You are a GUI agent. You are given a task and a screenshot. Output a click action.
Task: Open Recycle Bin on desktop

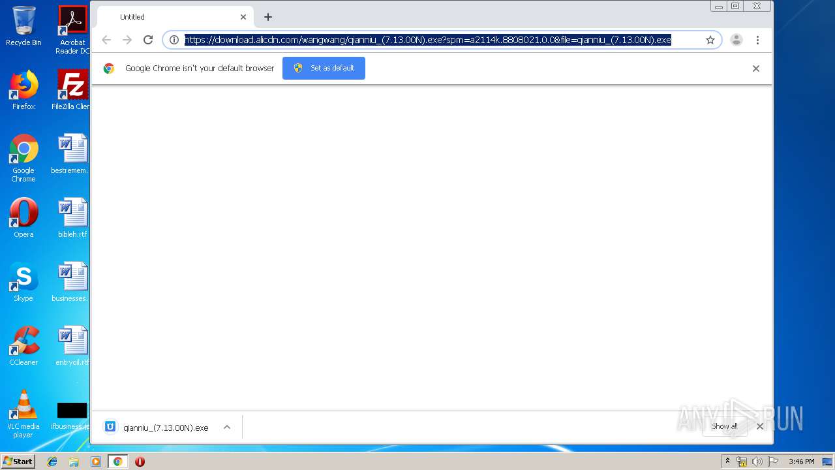pyautogui.click(x=23, y=26)
